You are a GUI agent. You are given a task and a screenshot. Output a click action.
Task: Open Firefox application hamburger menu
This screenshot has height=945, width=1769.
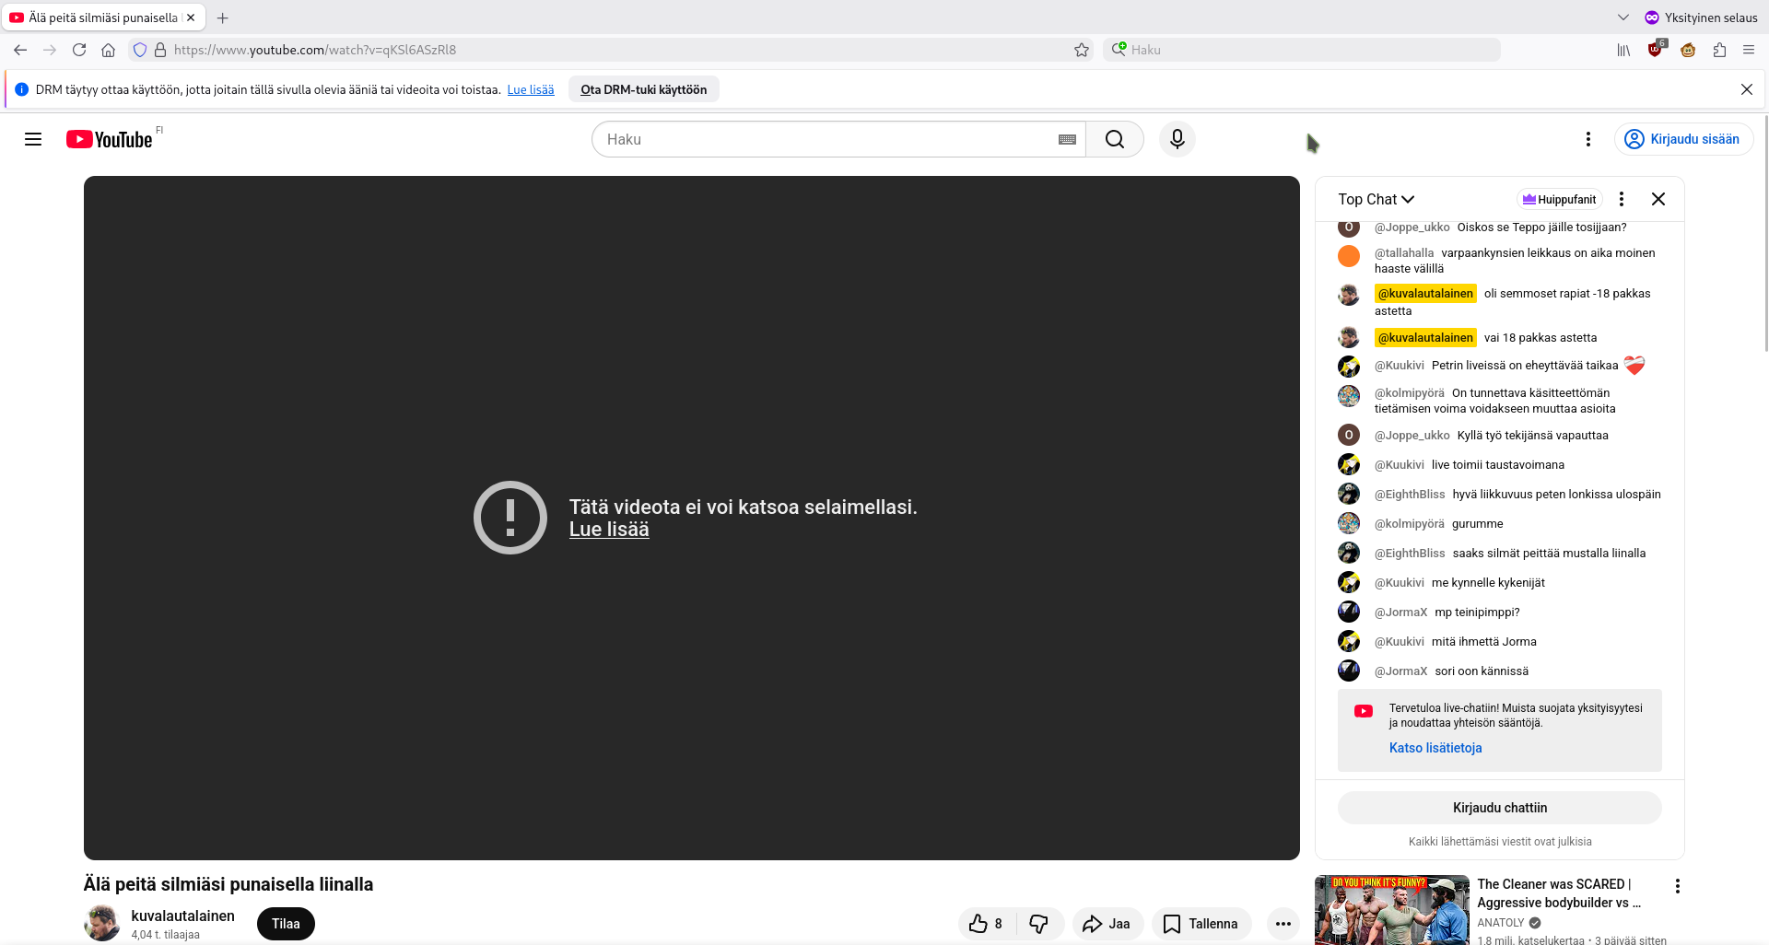pos(1748,50)
